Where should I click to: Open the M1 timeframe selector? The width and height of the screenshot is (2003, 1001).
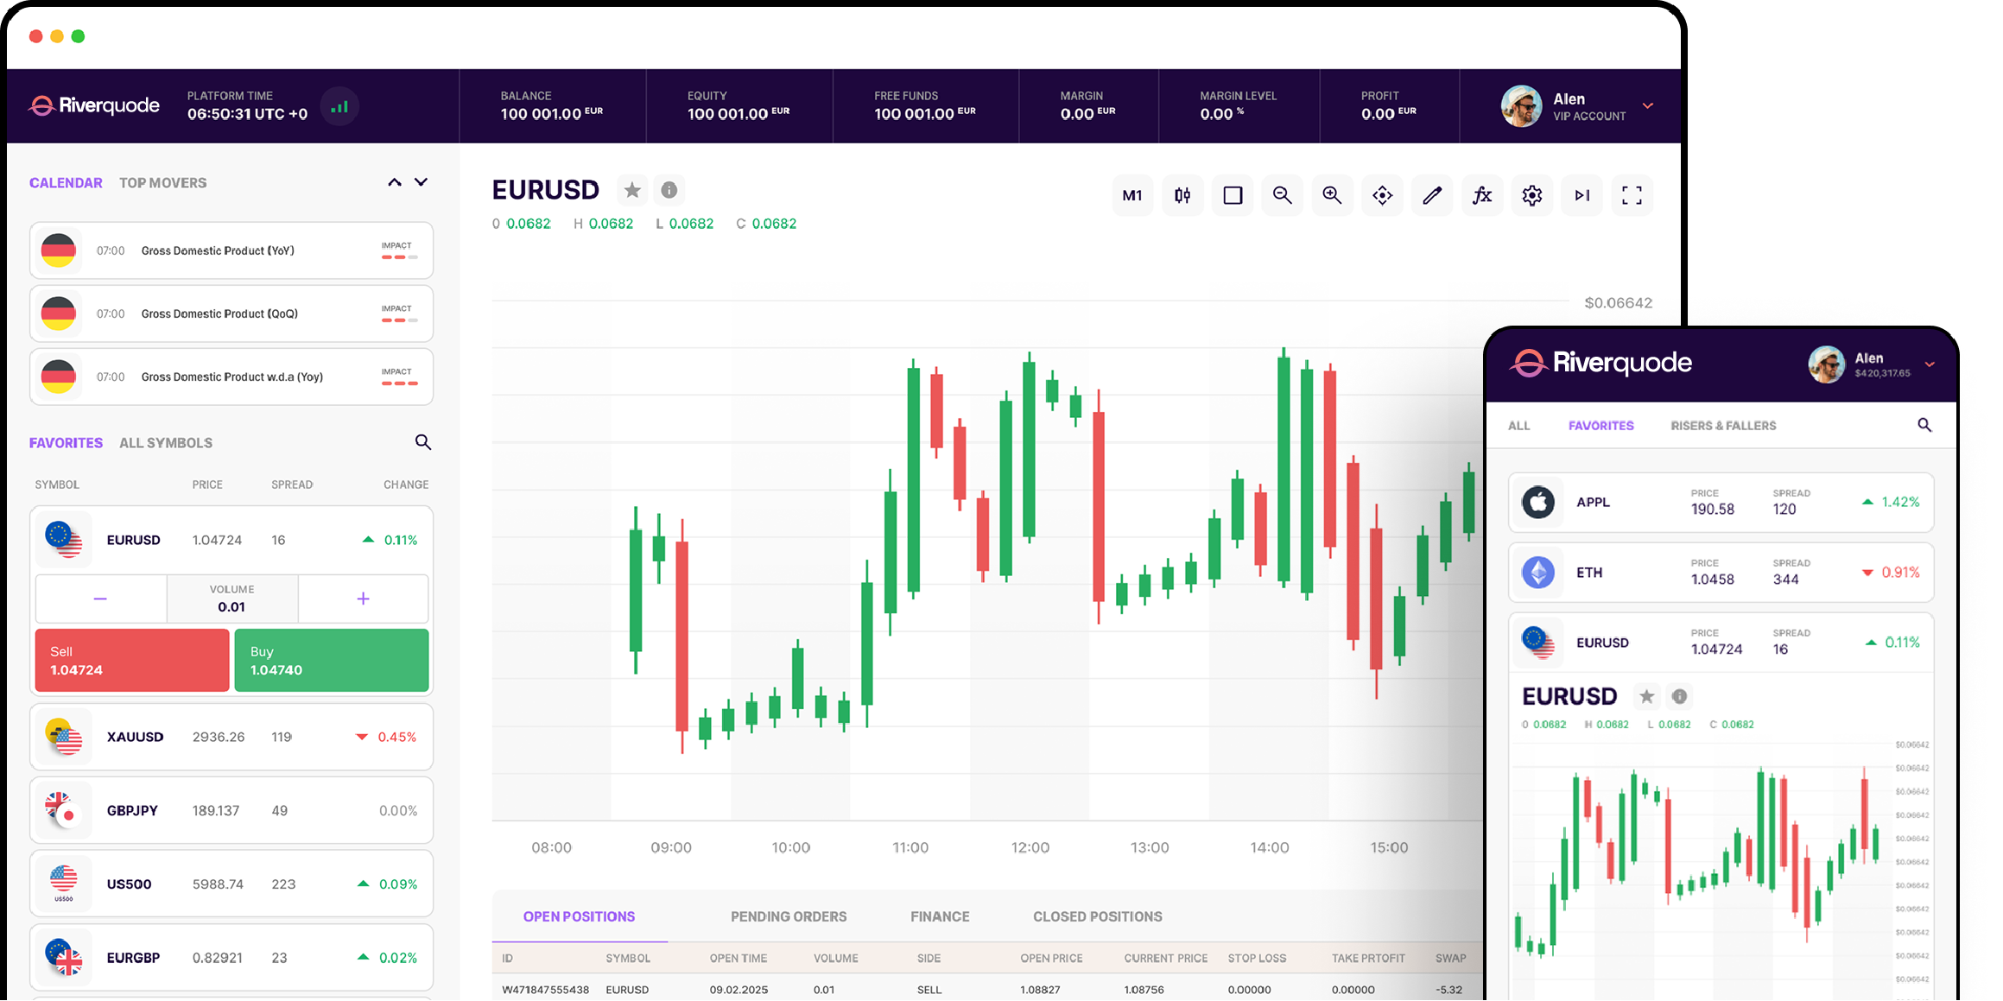point(1131,196)
